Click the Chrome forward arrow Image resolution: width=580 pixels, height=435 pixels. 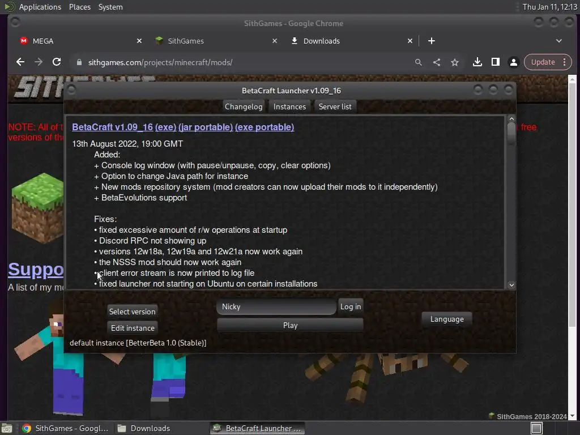pos(39,62)
